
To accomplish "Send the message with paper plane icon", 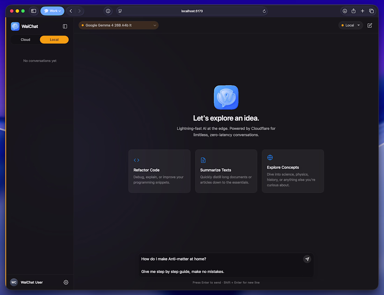I will pos(307,259).
